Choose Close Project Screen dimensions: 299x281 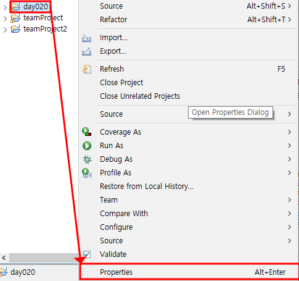(x=189, y=83)
